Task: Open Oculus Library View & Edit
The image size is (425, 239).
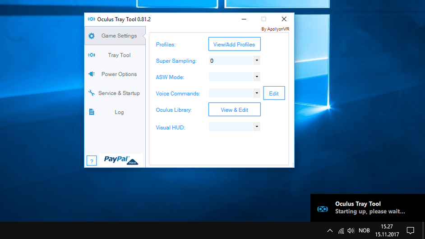Action: click(235, 110)
